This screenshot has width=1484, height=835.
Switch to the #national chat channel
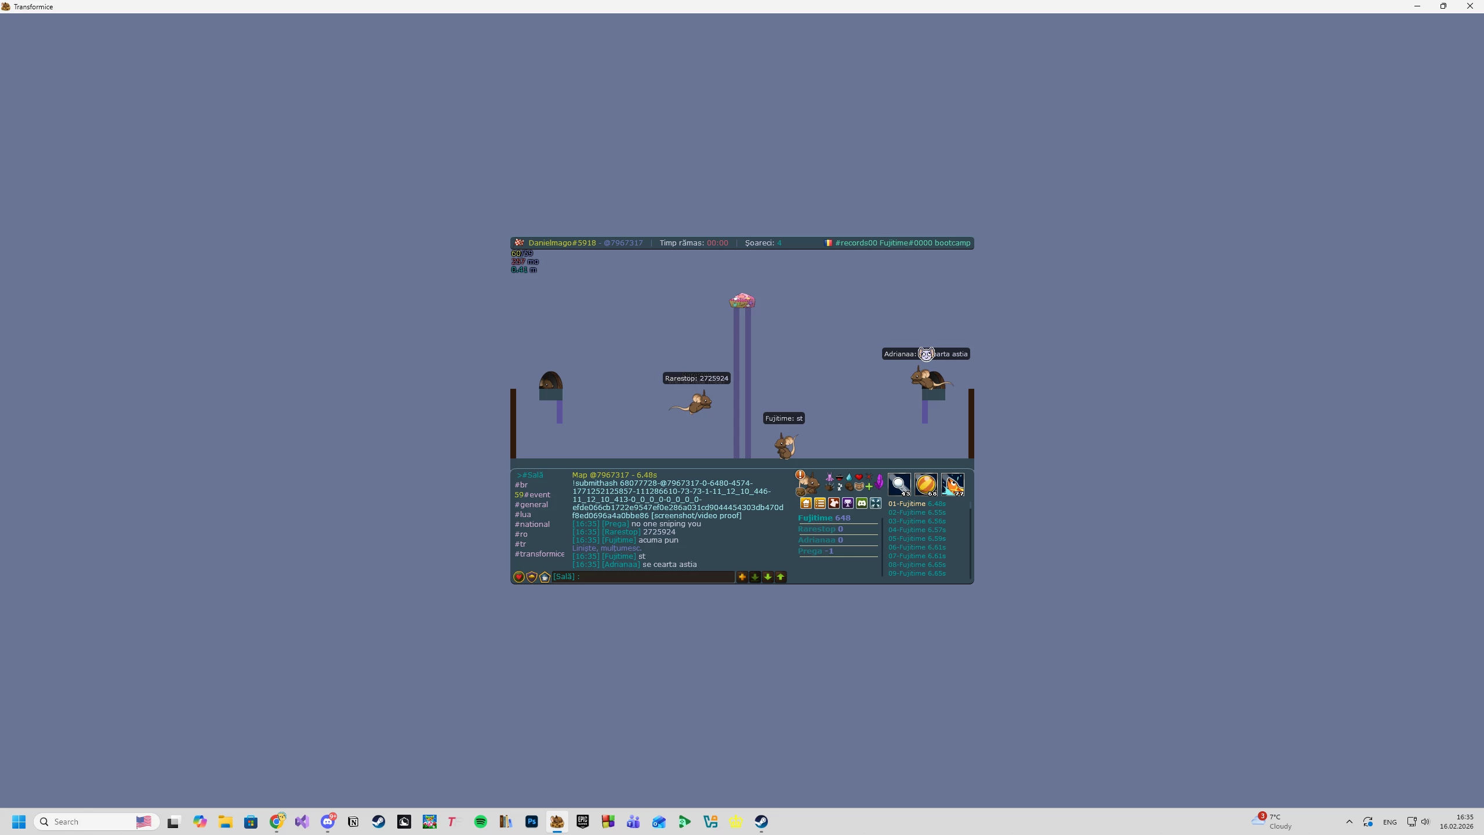point(532,525)
